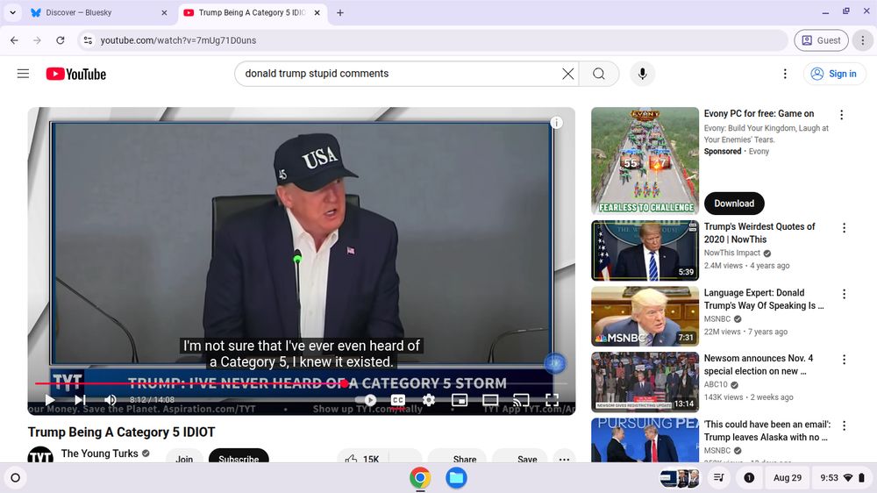Download Evony sponsored game
Image resolution: width=877 pixels, height=493 pixels.
[734, 204]
